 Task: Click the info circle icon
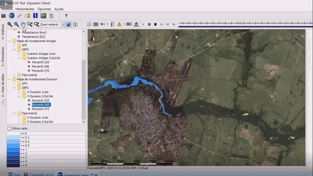(x=75, y=24)
